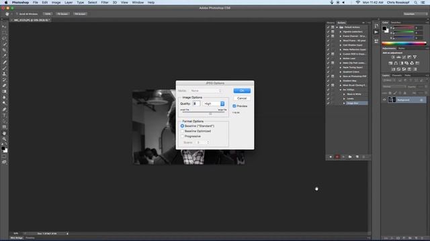Select the Brush tool

coord(4,68)
